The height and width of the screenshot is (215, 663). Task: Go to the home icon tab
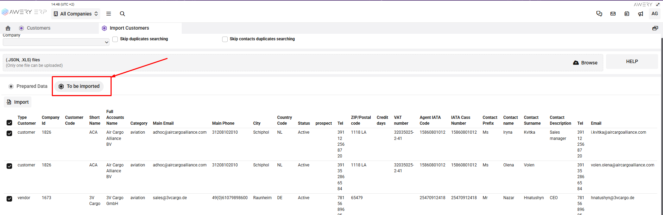(x=8, y=28)
